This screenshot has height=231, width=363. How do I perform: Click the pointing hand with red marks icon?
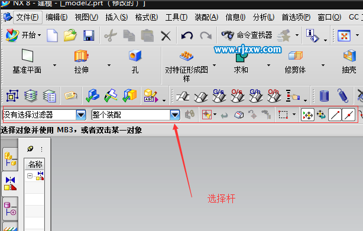[x=293, y=96]
